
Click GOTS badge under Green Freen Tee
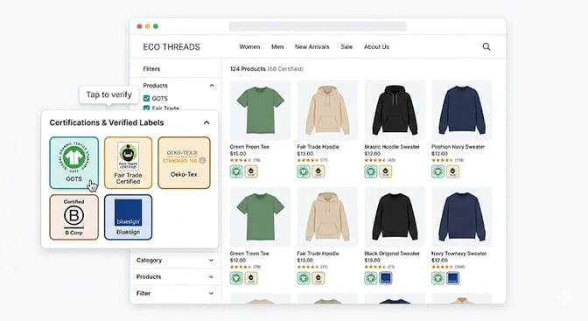pos(236,171)
